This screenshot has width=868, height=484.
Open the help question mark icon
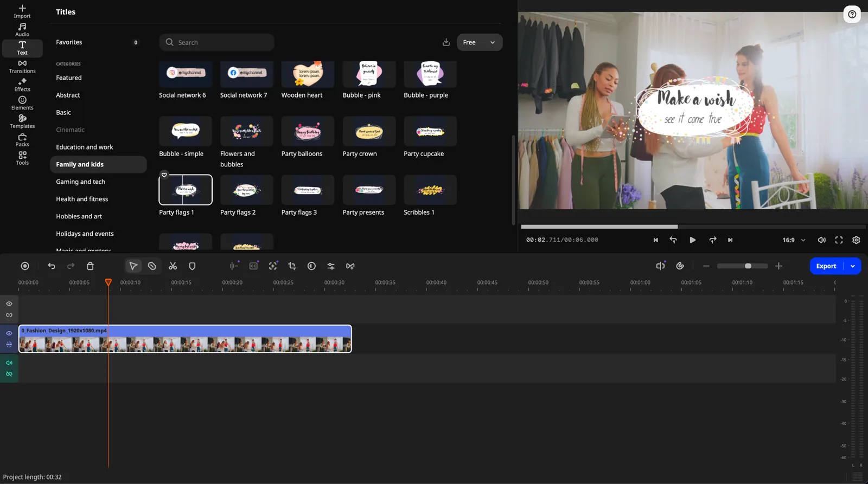pos(852,14)
